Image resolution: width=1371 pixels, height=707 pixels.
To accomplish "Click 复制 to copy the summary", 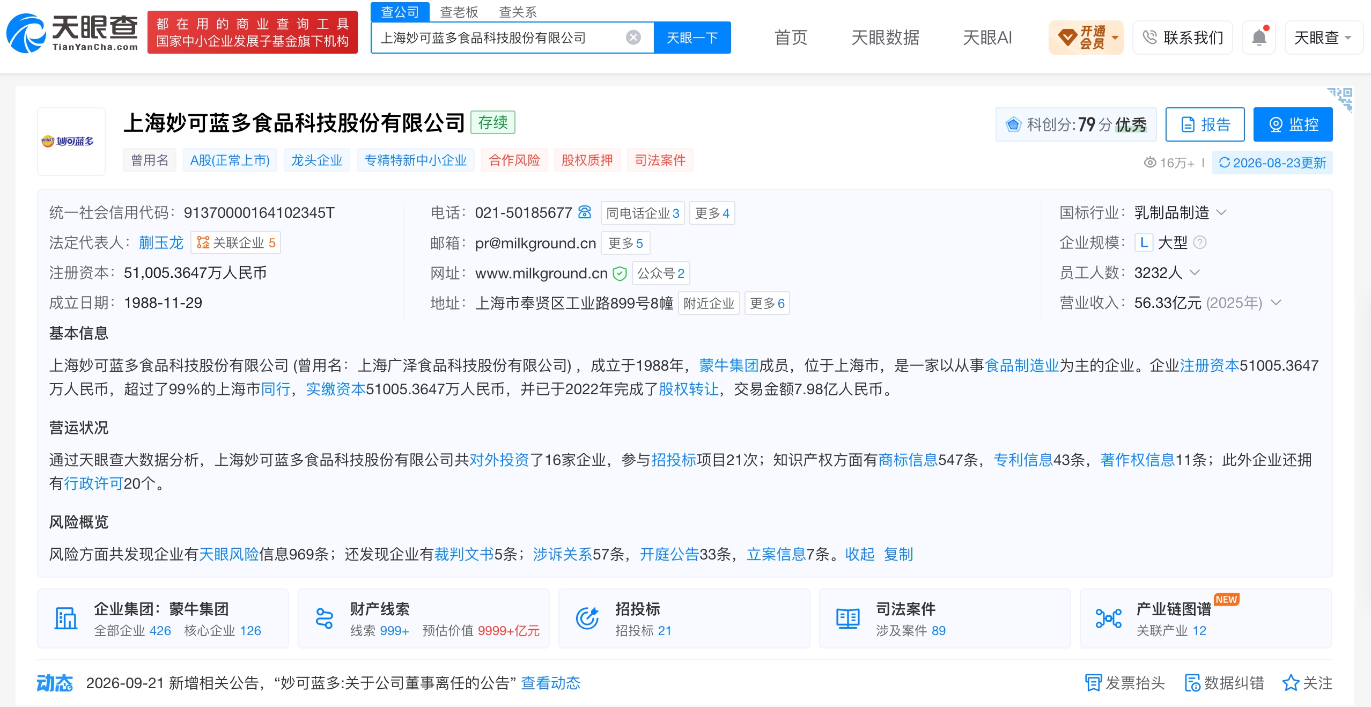I will 898,554.
